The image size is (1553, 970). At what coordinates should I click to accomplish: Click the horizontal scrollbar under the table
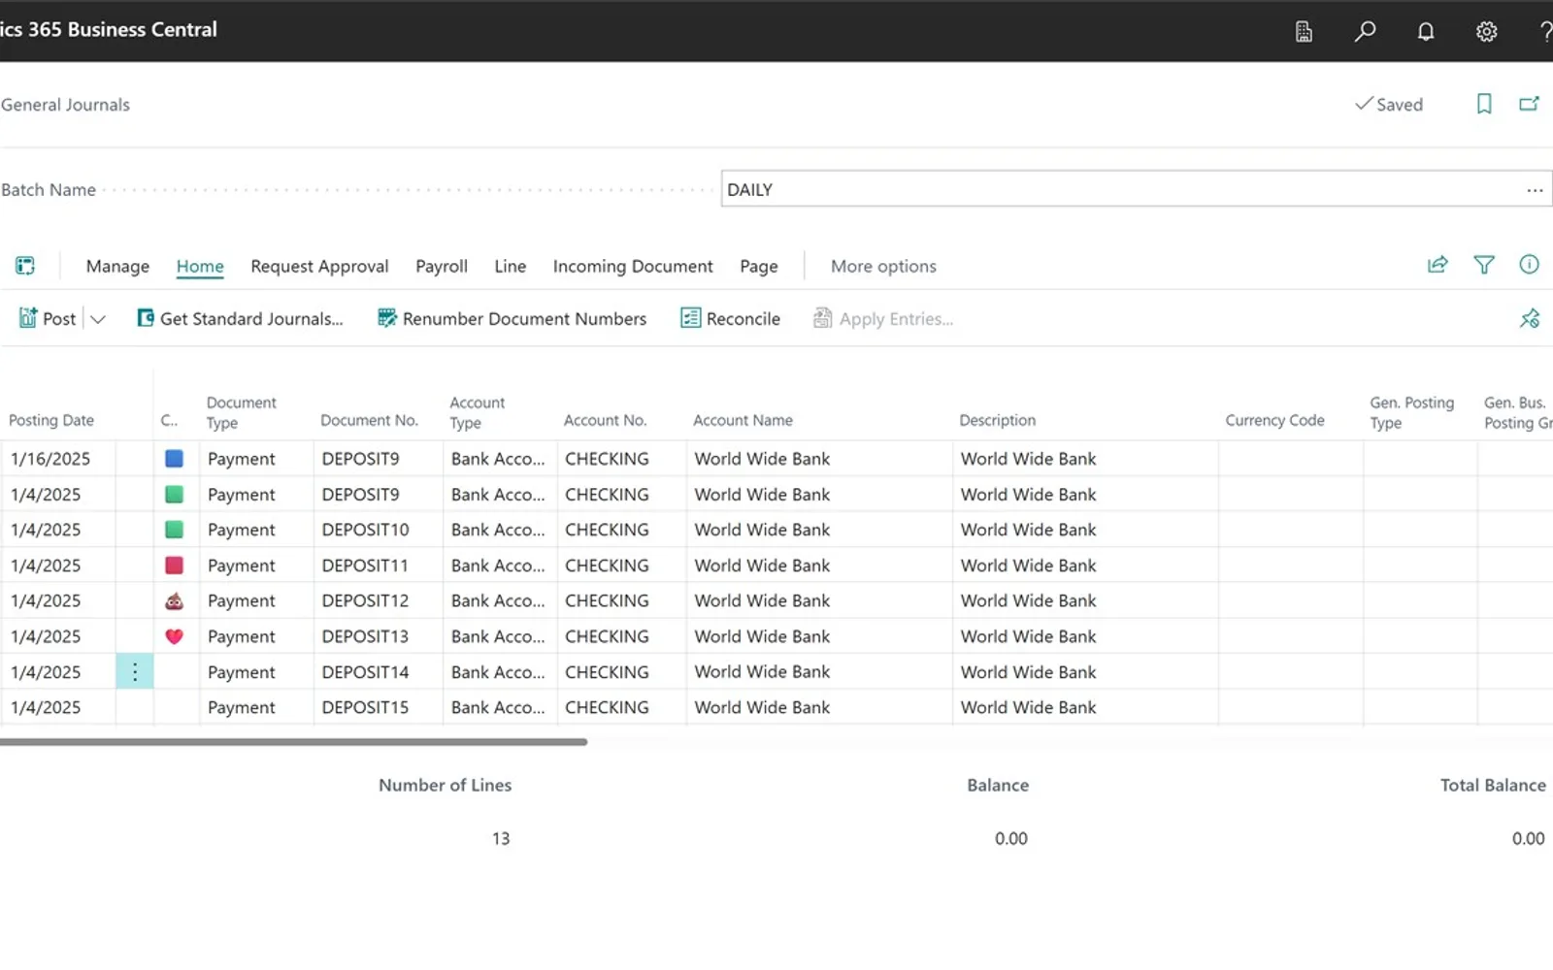[x=293, y=742]
